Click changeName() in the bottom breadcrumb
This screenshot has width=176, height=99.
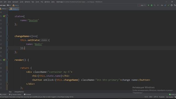[x=19, y=92]
